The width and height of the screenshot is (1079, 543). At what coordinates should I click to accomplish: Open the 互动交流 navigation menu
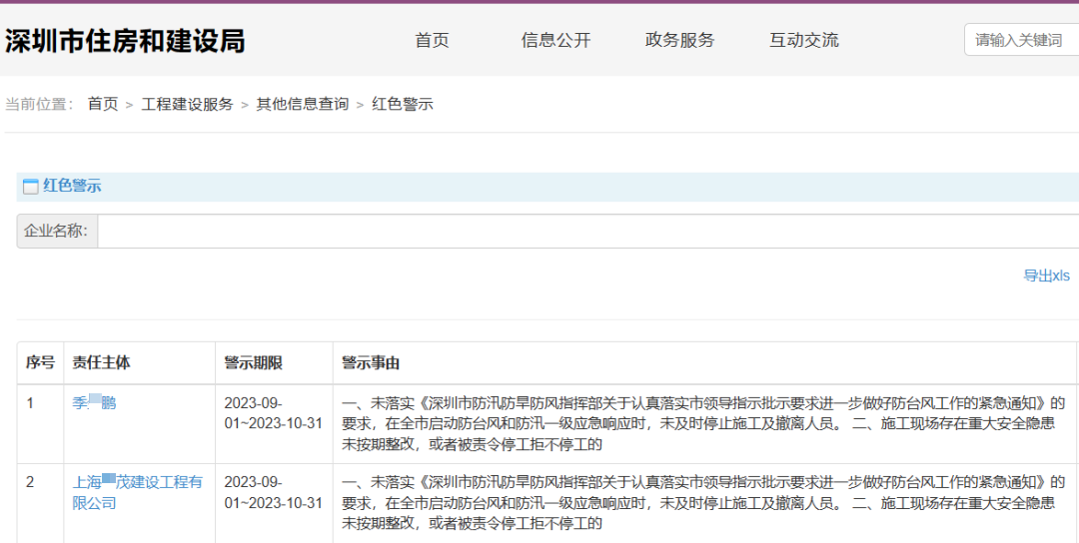tap(803, 40)
